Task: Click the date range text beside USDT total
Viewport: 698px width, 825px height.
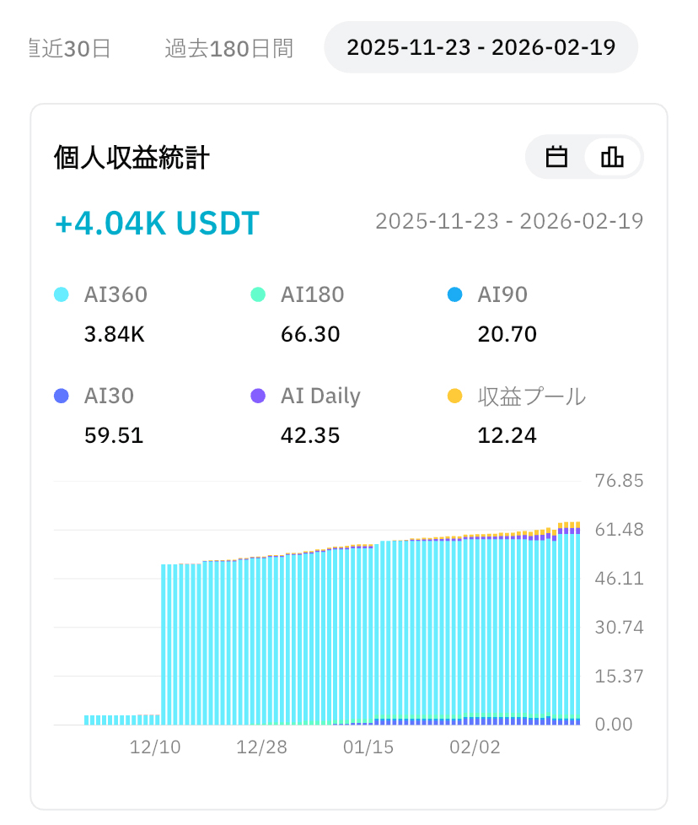Action: 509,222
